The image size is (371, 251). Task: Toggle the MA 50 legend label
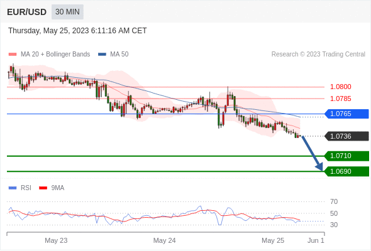[119, 55]
